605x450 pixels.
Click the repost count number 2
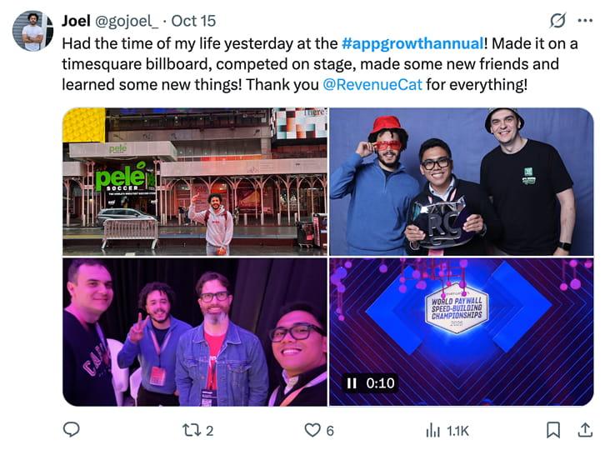[x=209, y=431]
